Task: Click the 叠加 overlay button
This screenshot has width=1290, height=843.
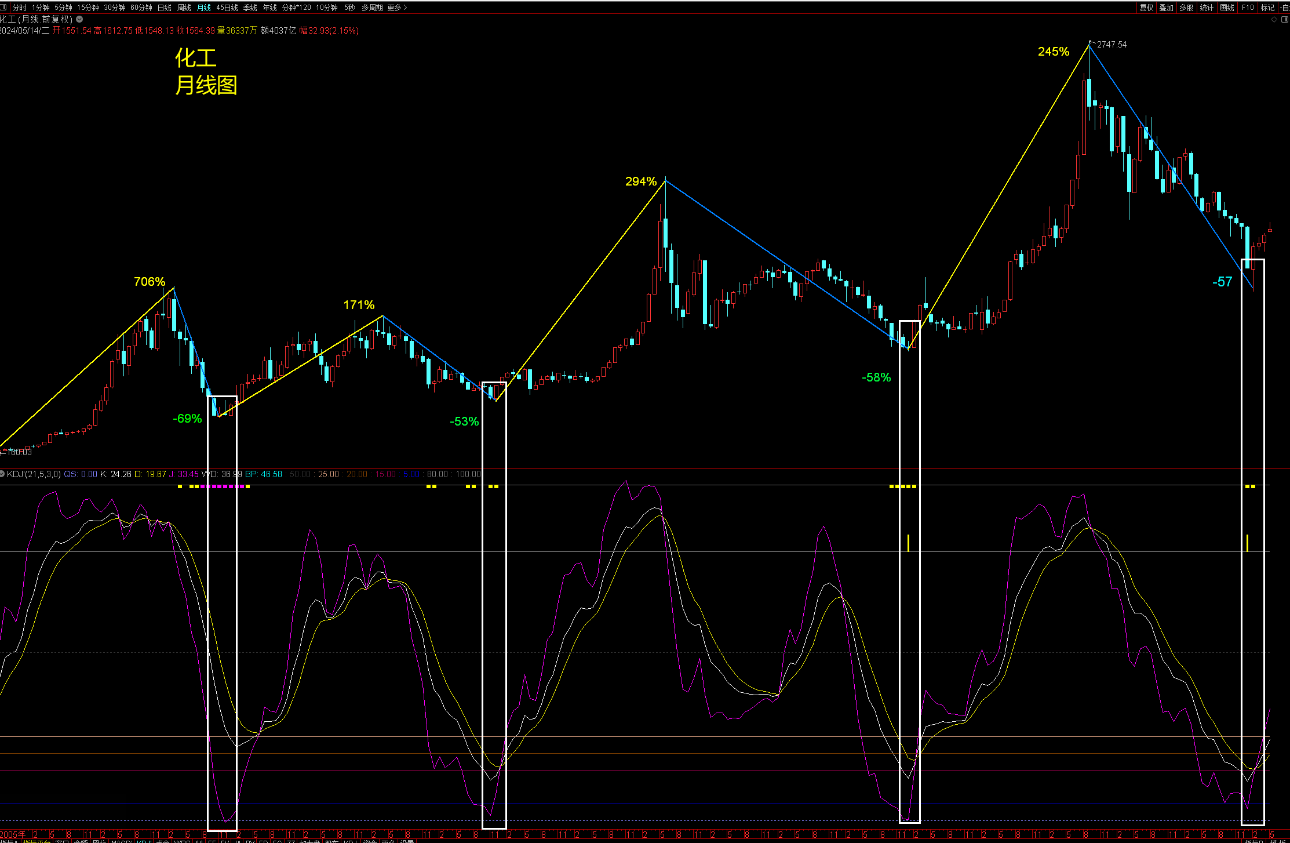Action: 1167,8
